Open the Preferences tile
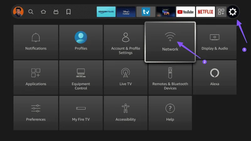This screenshot has width=251, height=141. (x=36, y=113)
